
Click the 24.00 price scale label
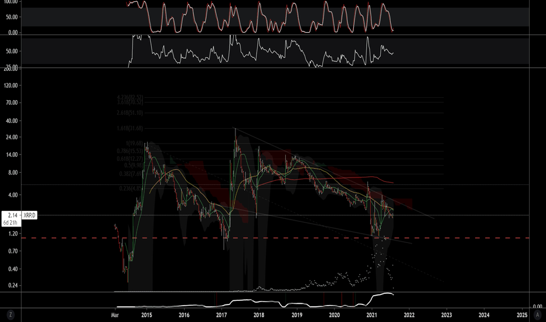[x=12, y=137]
